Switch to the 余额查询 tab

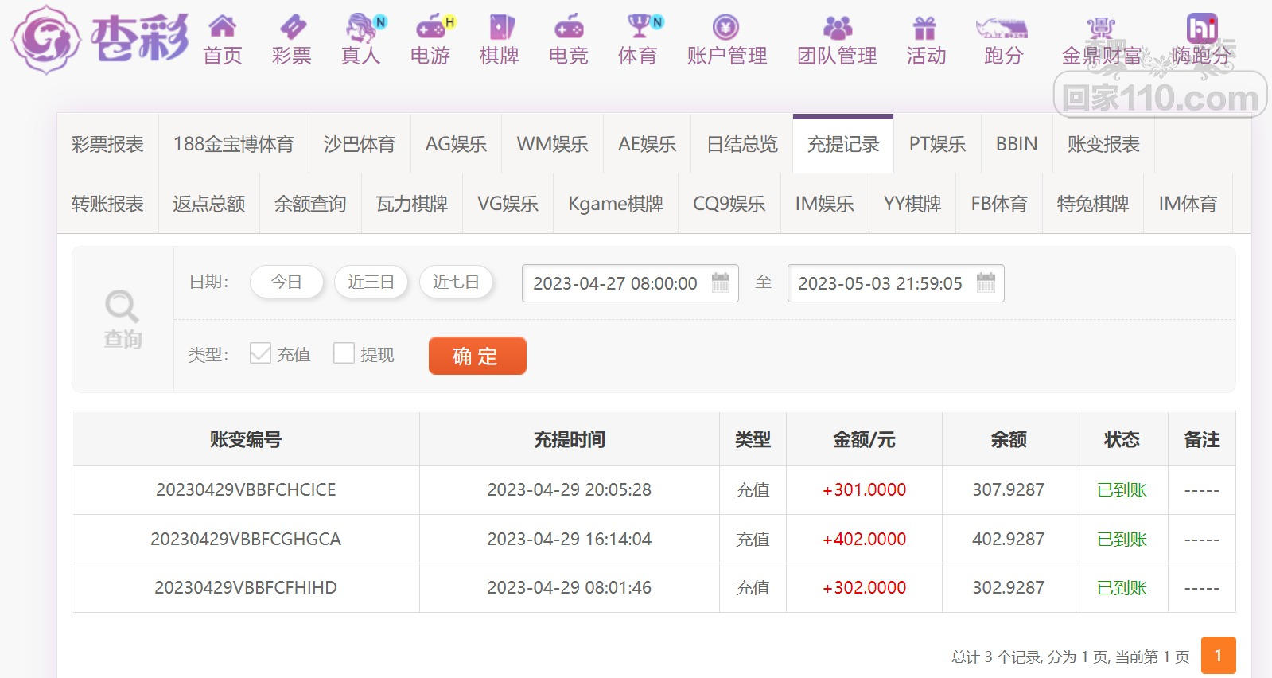pos(310,204)
